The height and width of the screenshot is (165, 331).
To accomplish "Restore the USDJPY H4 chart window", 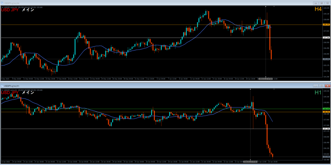I will pos(321,3).
